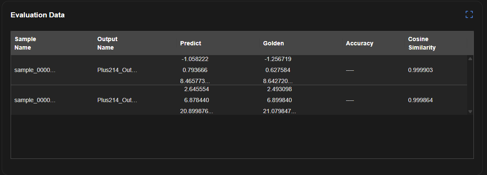The width and height of the screenshot is (487, 175).
Task: Select the golden value 0.627584
Action: pos(278,70)
